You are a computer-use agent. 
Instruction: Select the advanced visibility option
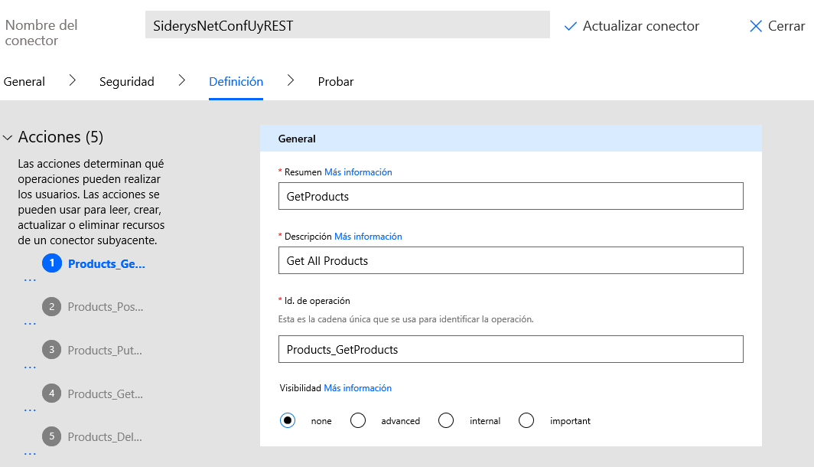click(357, 420)
